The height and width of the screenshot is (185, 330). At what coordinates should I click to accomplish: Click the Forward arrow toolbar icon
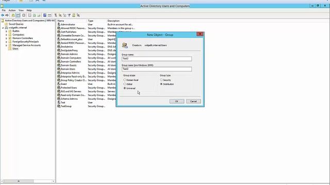tap(7, 15)
